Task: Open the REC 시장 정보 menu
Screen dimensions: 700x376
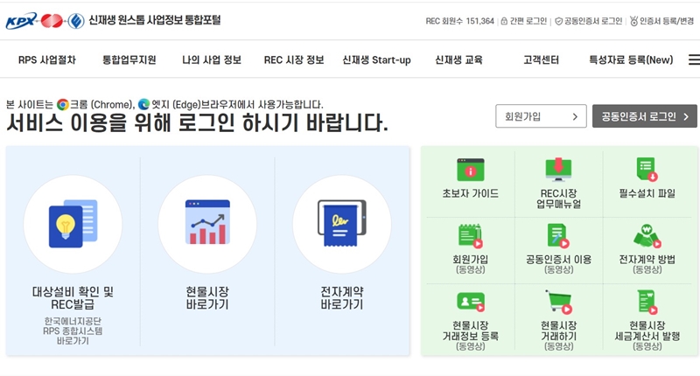Action: coord(294,59)
